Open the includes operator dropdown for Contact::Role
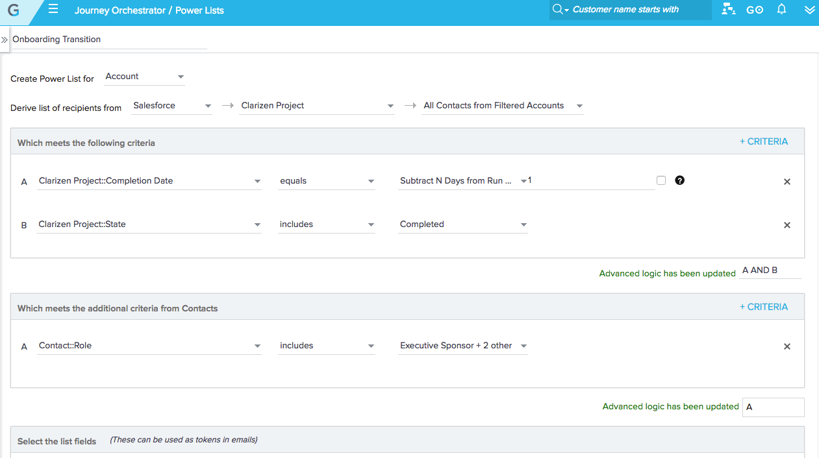The height and width of the screenshot is (458, 819). (x=327, y=346)
